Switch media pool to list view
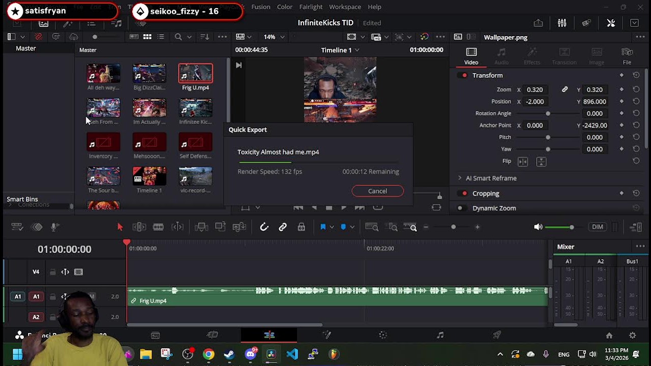 [x=161, y=37]
